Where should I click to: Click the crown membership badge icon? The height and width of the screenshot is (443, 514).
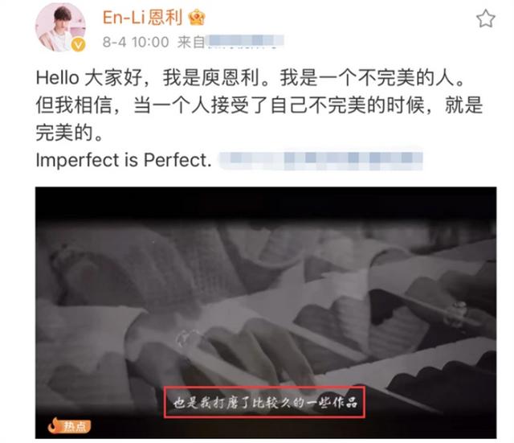click(x=197, y=18)
